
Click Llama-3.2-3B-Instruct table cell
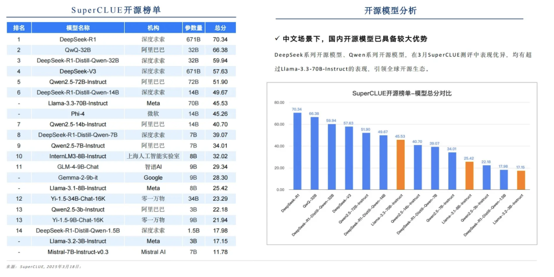pyautogui.click(x=78, y=241)
